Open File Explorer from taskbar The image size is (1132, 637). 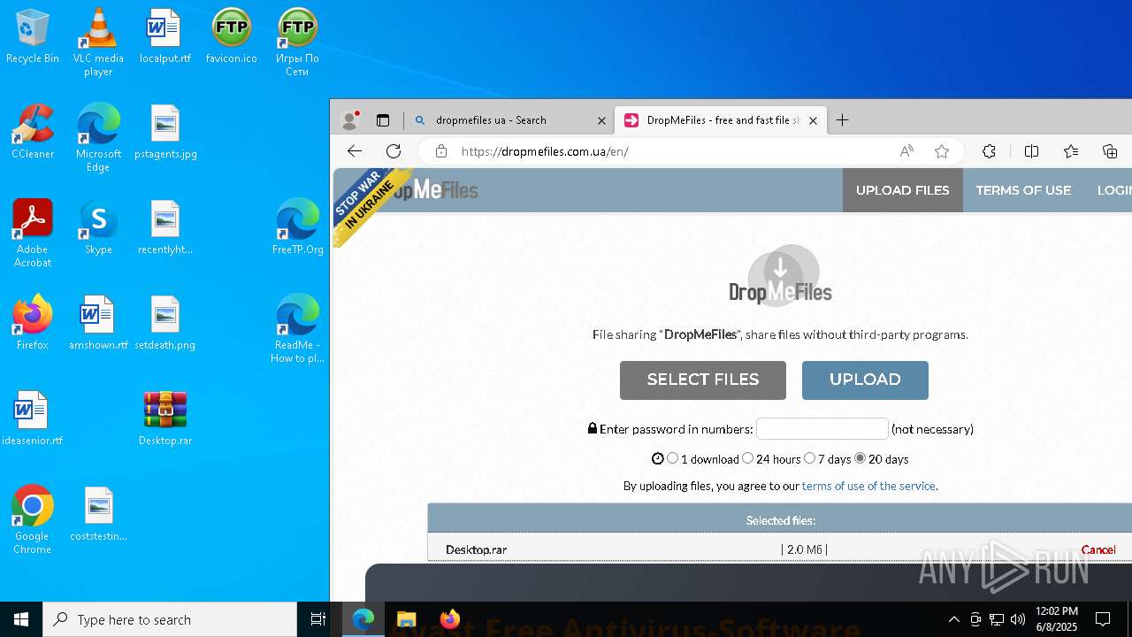[x=406, y=619]
